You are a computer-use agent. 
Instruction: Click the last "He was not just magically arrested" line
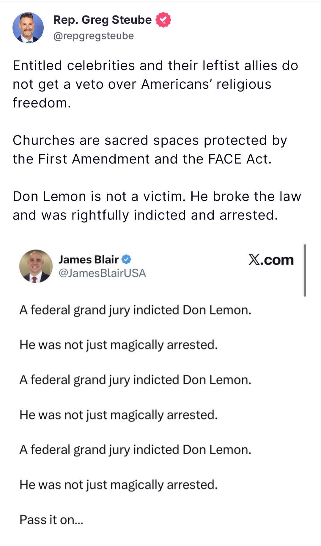point(118,485)
